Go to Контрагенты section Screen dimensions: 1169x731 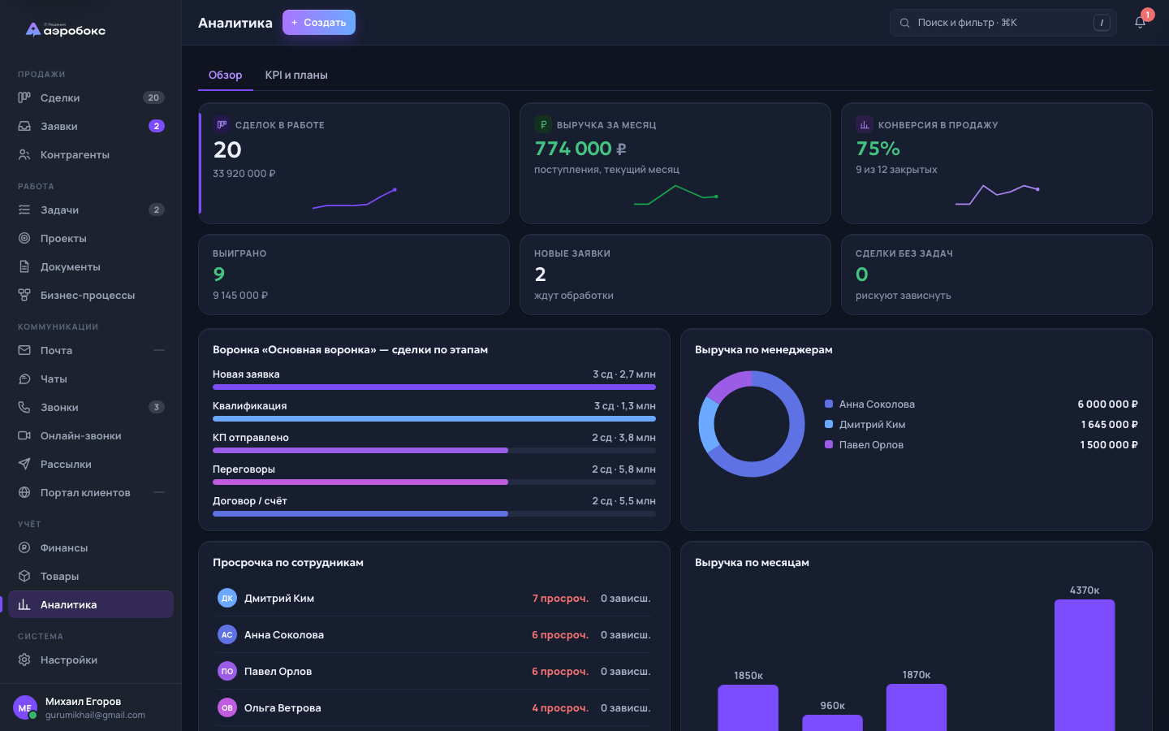click(91, 154)
